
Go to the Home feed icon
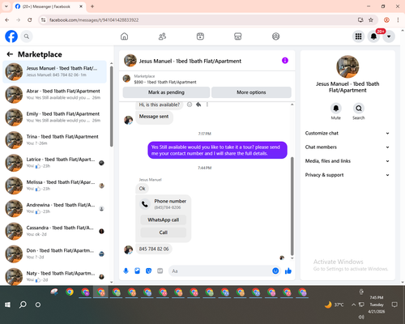click(x=124, y=36)
